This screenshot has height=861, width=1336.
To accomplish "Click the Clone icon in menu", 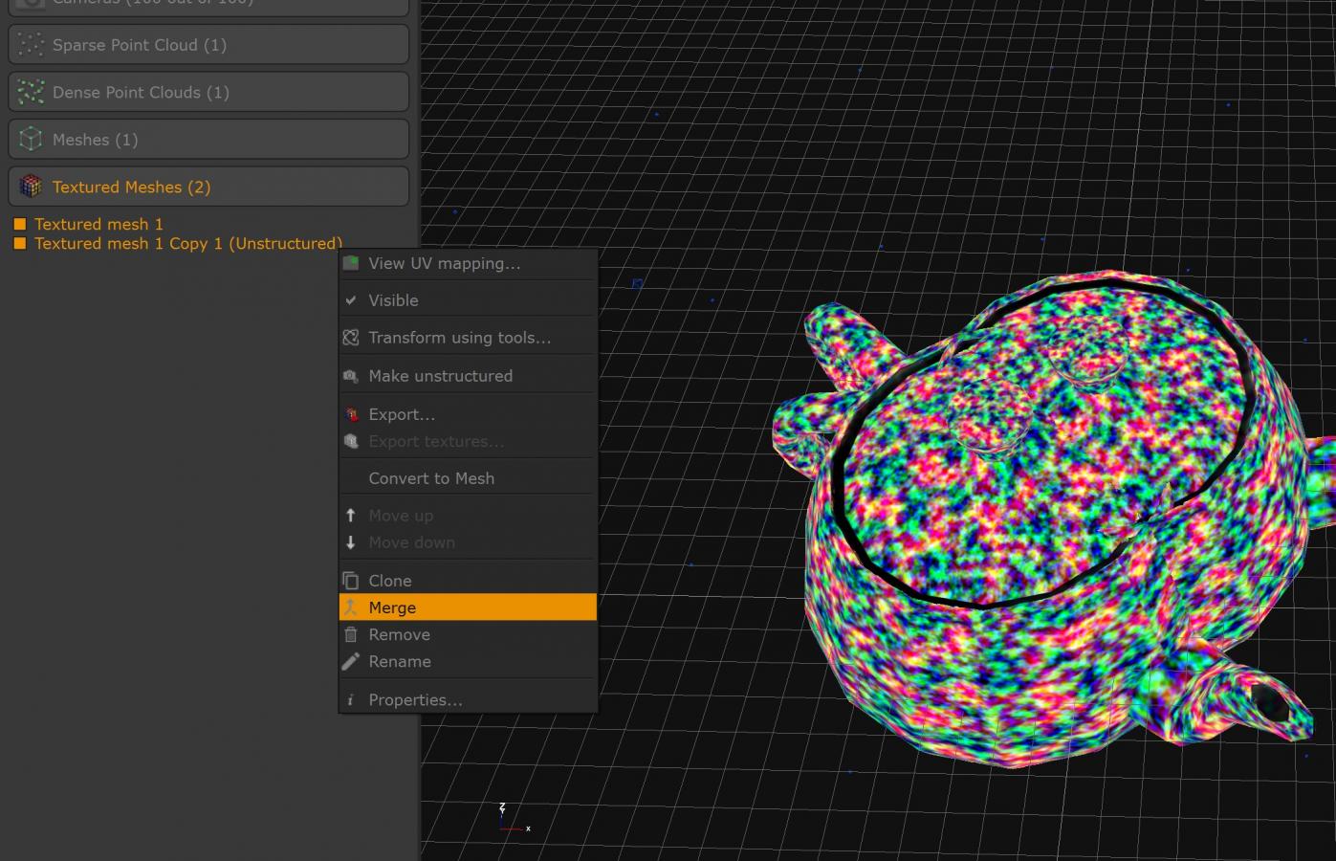I will pos(351,581).
